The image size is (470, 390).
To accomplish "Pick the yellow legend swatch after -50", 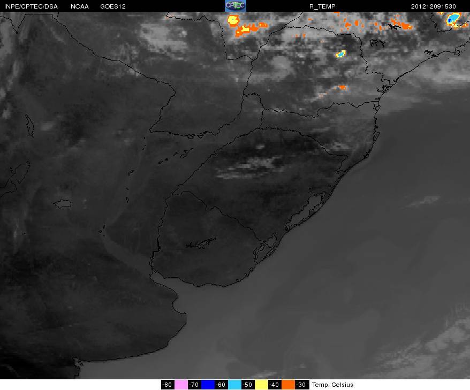I will 261,385.
